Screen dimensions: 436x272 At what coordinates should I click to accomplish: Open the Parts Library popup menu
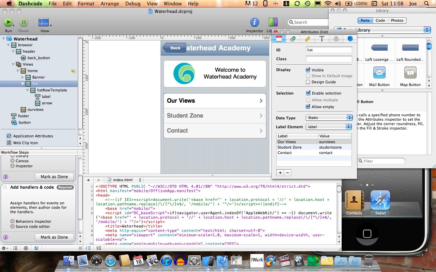point(382,30)
